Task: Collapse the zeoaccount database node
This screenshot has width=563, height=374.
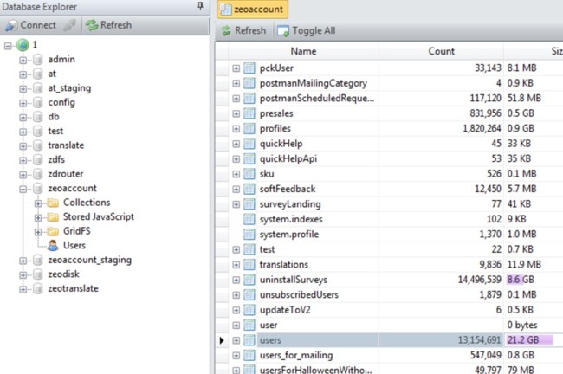Action: click(23, 189)
